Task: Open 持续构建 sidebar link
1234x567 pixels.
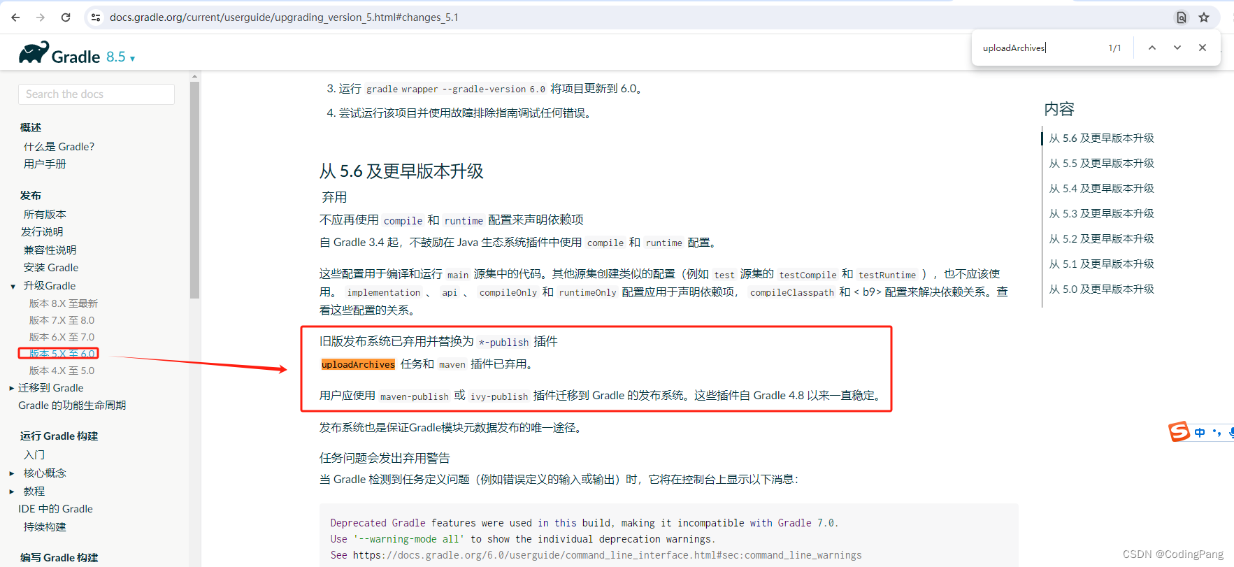Action: coord(45,527)
